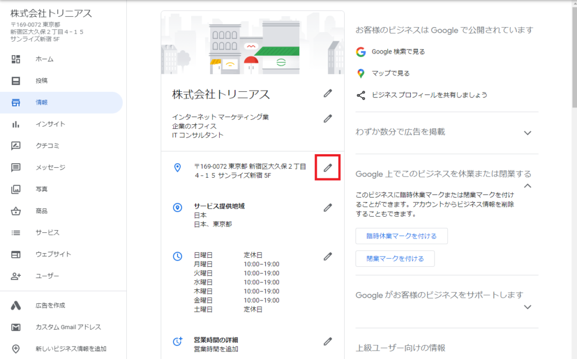Image resolution: width=577 pixels, height=359 pixels.
Task: Click the ホーム dashboard icon
Action: tap(15, 59)
